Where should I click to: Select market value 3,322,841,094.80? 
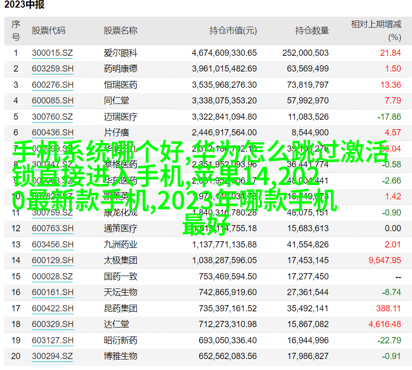pyautogui.click(x=224, y=117)
